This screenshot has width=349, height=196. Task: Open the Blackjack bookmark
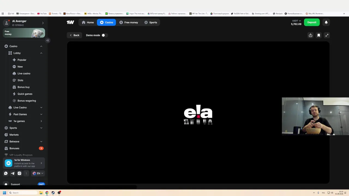click(278, 14)
